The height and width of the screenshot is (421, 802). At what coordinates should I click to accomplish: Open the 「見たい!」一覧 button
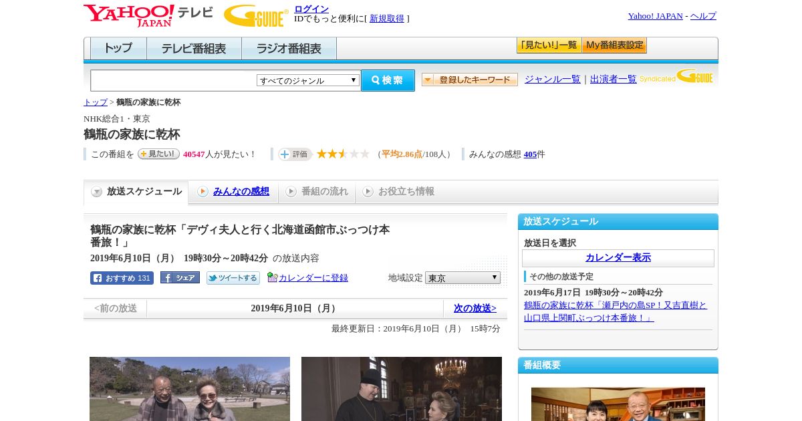[x=549, y=45]
